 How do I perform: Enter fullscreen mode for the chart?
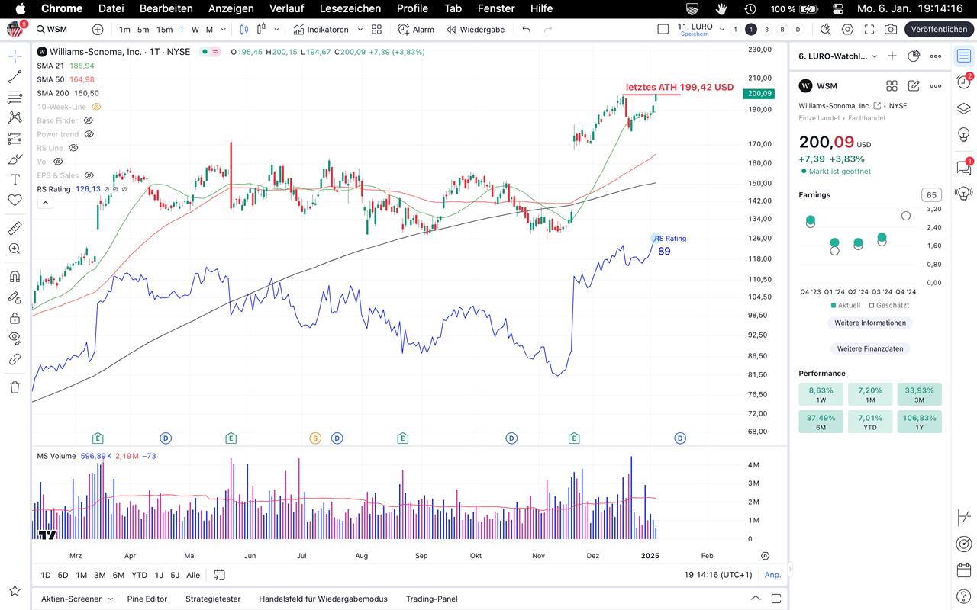coord(869,30)
